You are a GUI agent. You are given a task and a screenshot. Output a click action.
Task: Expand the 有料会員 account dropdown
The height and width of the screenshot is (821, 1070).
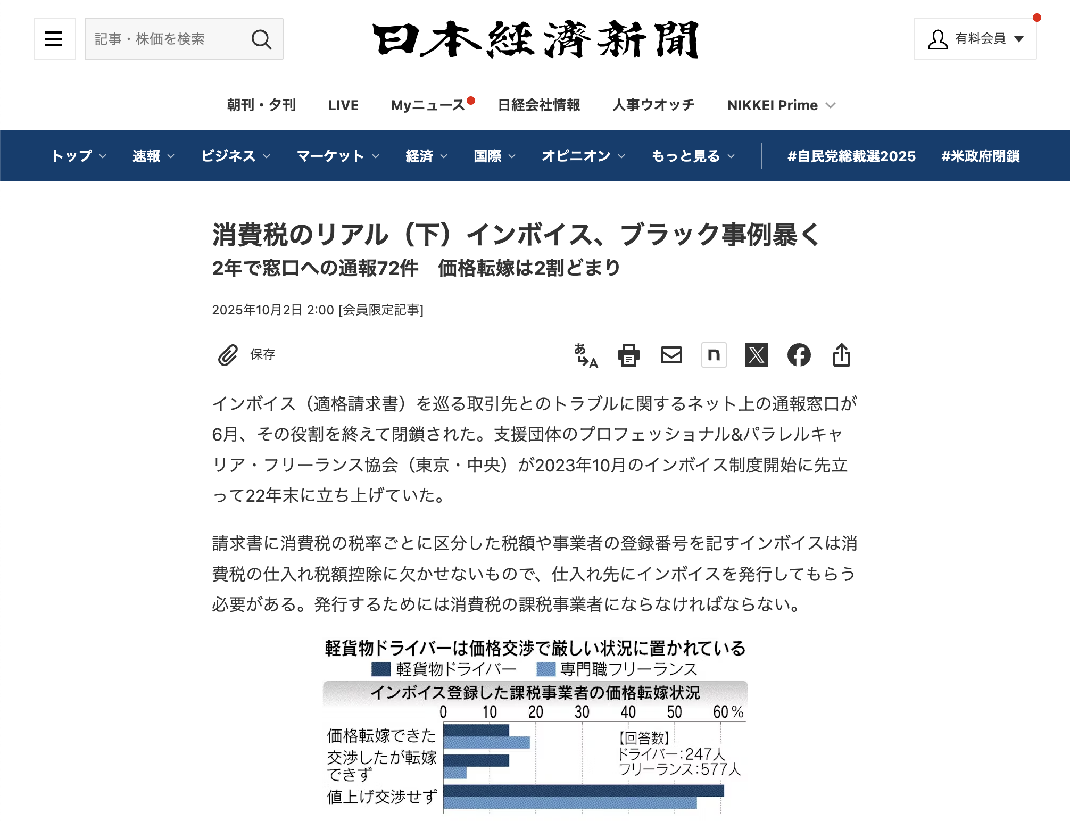point(975,39)
